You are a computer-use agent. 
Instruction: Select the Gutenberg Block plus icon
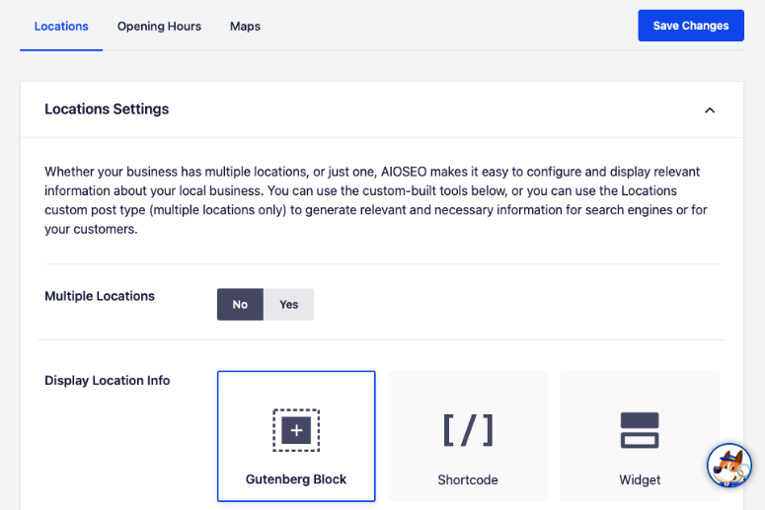click(x=296, y=430)
